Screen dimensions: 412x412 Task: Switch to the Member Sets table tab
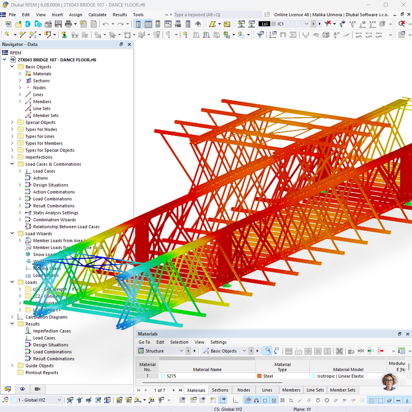coord(343,390)
